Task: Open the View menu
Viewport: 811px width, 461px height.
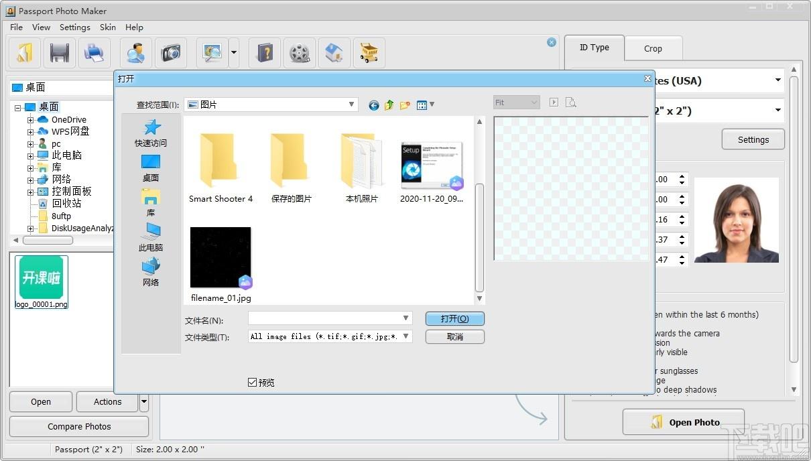Action: point(41,27)
